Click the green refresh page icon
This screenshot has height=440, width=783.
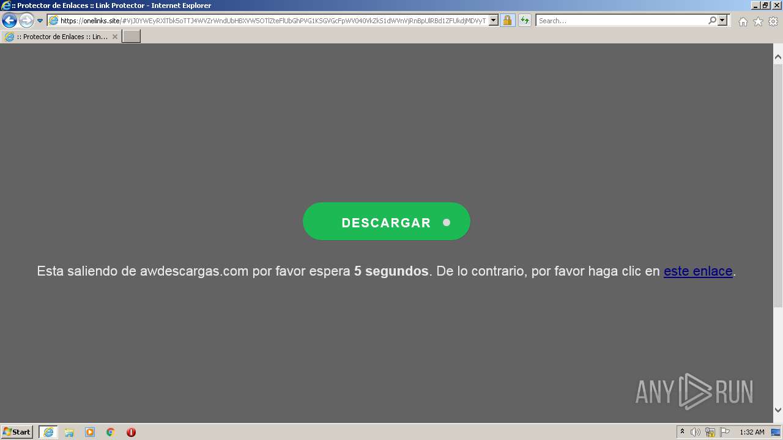pyautogui.click(x=525, y=20)
